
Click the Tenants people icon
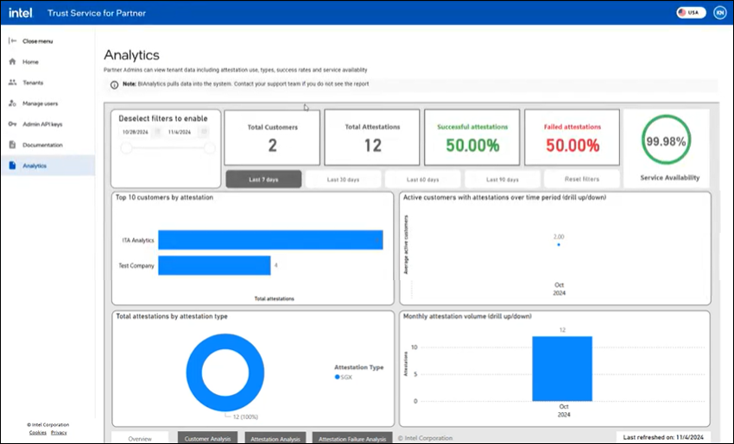[13, 82]
